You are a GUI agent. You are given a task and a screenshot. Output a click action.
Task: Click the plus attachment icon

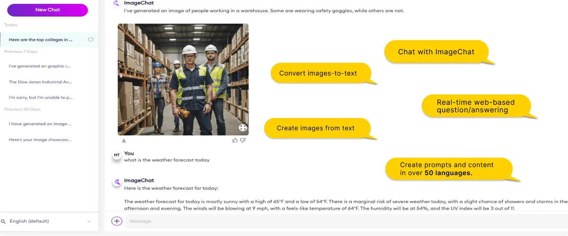[x=116, y=221]
